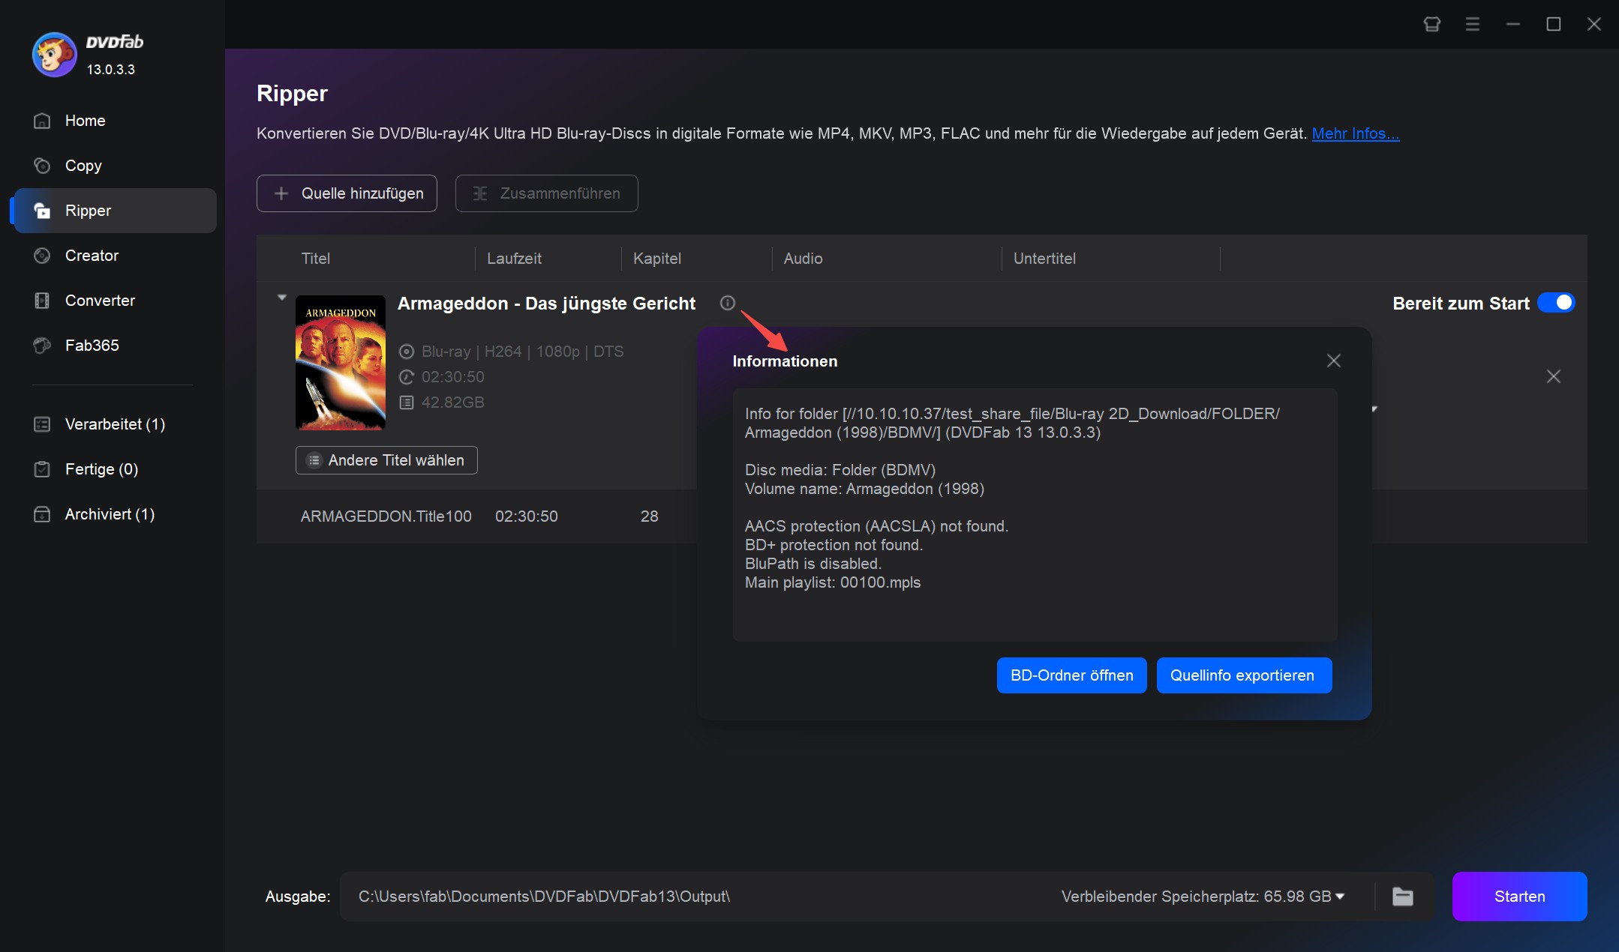The image size is (1619, 952).
Task: Open the Copy module
Action: [115, 166]
